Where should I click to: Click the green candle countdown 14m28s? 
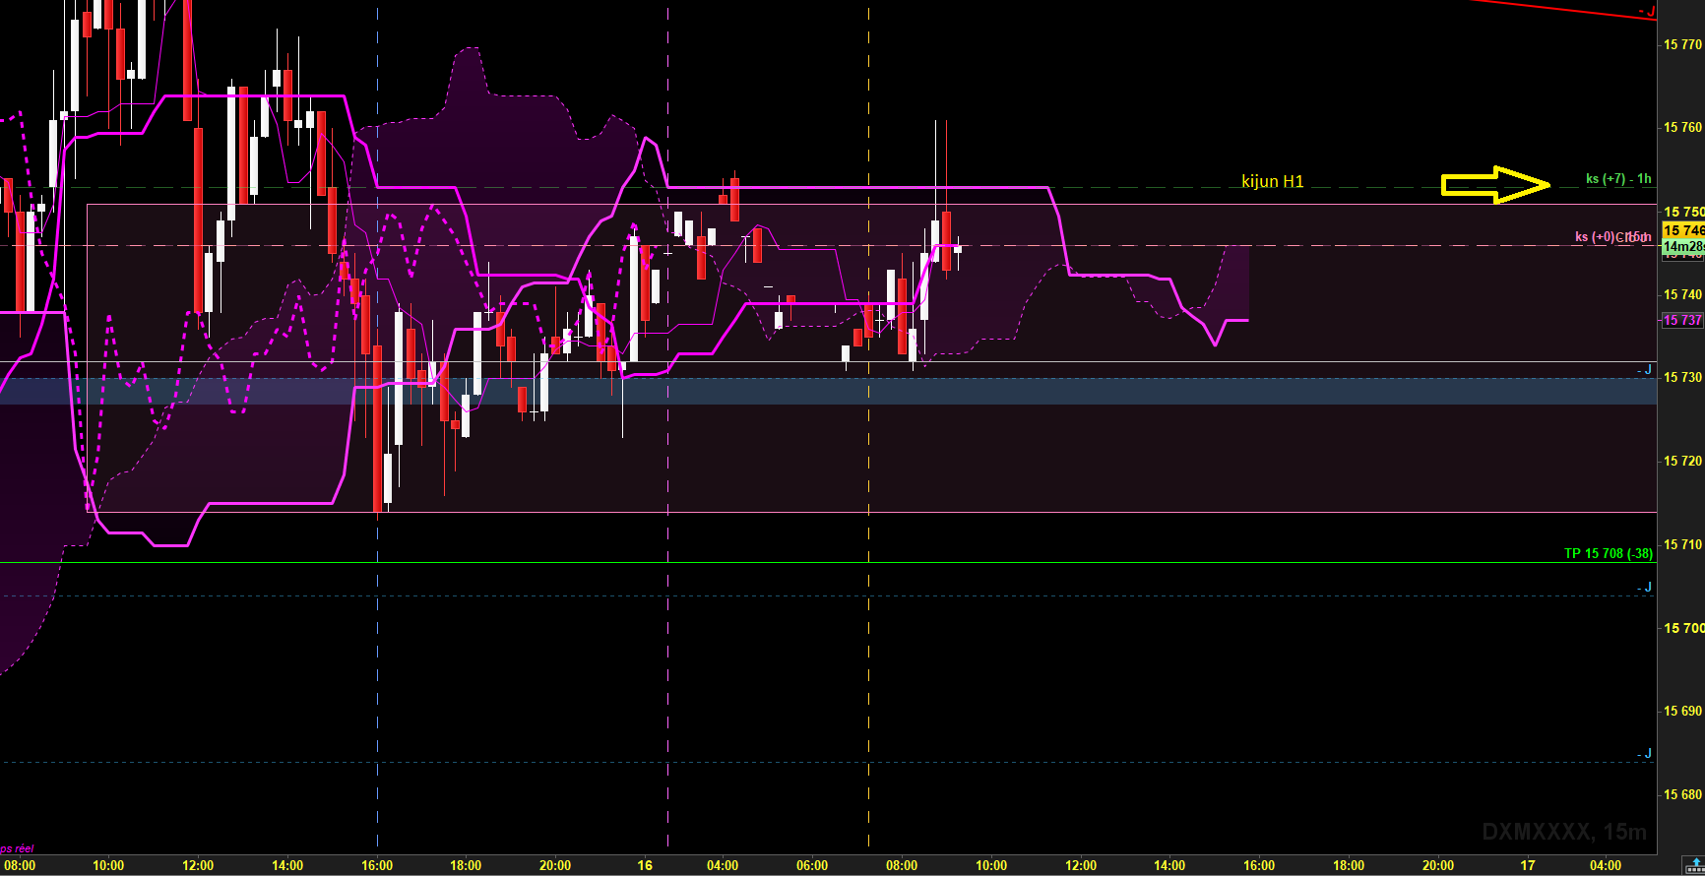pos(1682,246)
